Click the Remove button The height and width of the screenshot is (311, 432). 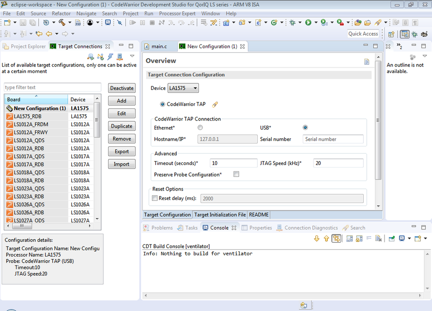point(122,139)
